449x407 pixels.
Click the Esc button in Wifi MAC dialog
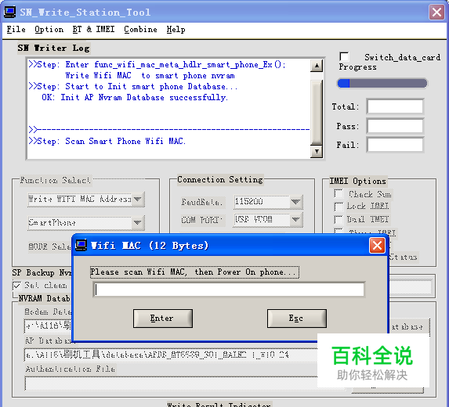pos(297,319)
